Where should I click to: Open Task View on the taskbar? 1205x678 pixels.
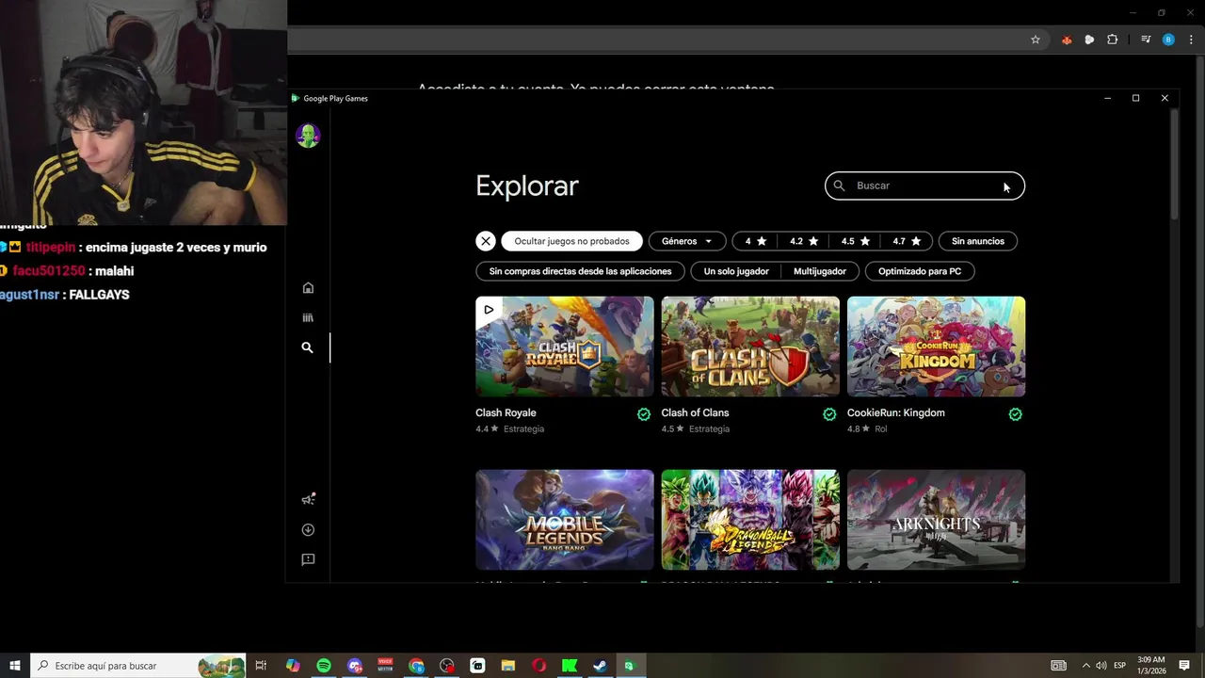261,666
